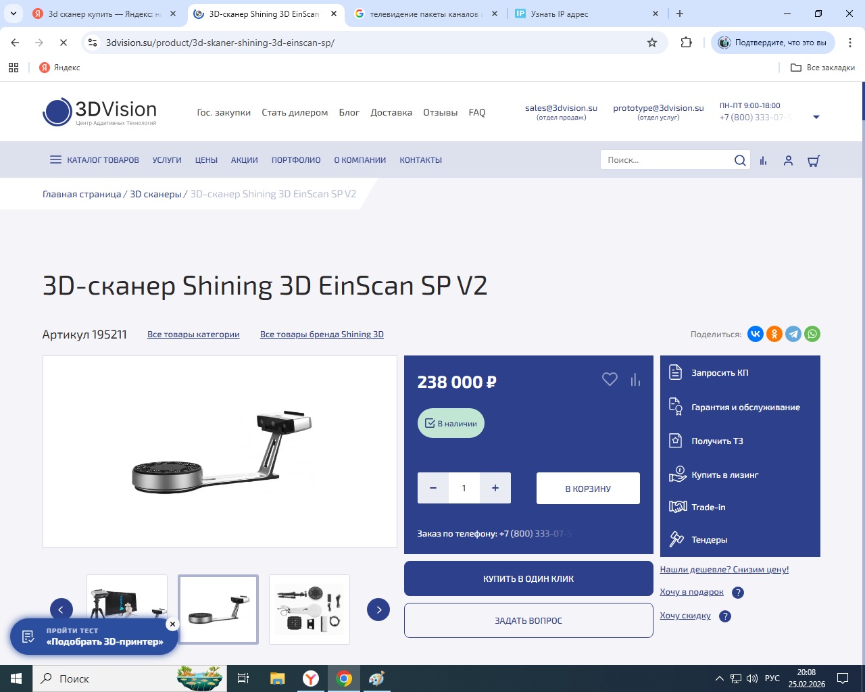Click Задать вопрос button

[x=528, y=620]
